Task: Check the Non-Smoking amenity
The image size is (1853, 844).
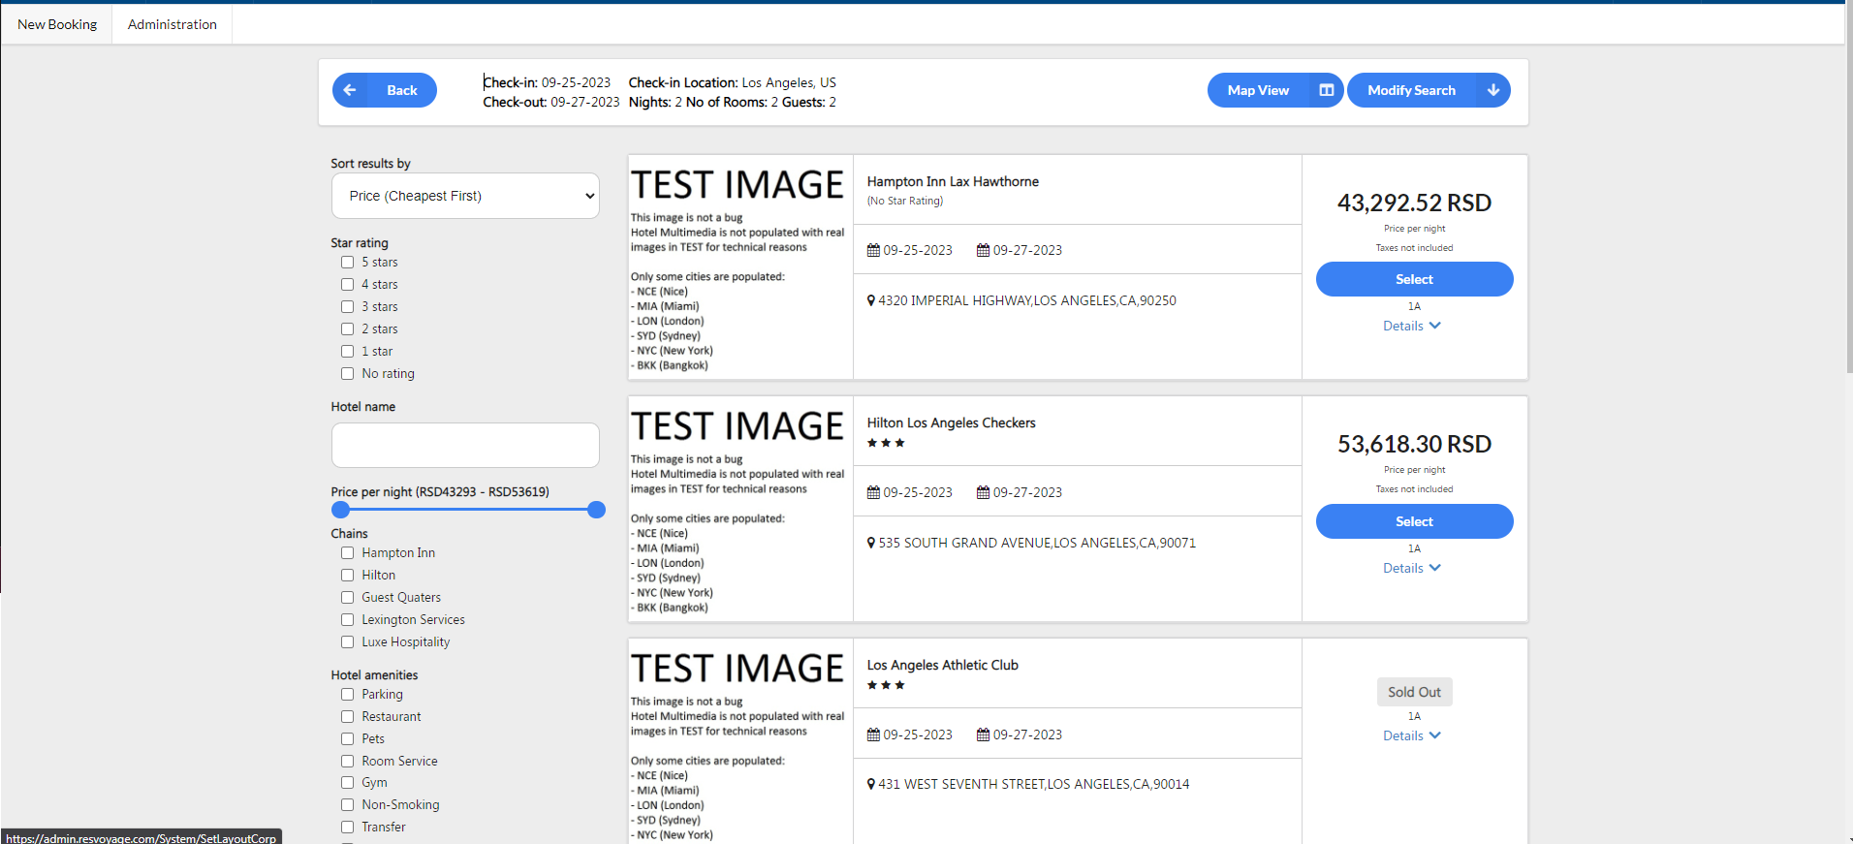Action: [x=347, y=805]
